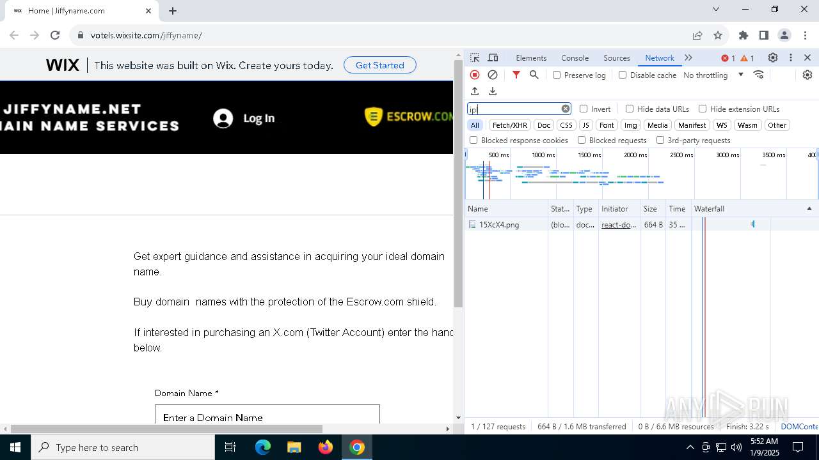Check the Invert filter option
This screenshot has width=819, height=460.
click(x=584, y=109)
